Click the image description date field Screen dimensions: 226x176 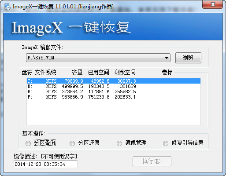tap(45, 164)
